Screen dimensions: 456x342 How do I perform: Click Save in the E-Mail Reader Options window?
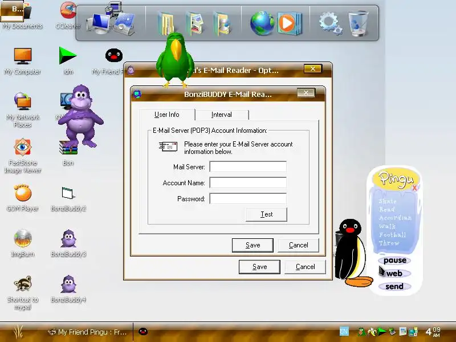[x=259, y=267]
